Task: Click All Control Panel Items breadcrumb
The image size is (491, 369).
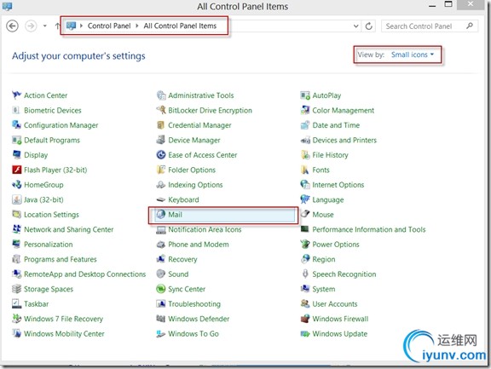Action: pyautogui.click(x=180, y=26)
